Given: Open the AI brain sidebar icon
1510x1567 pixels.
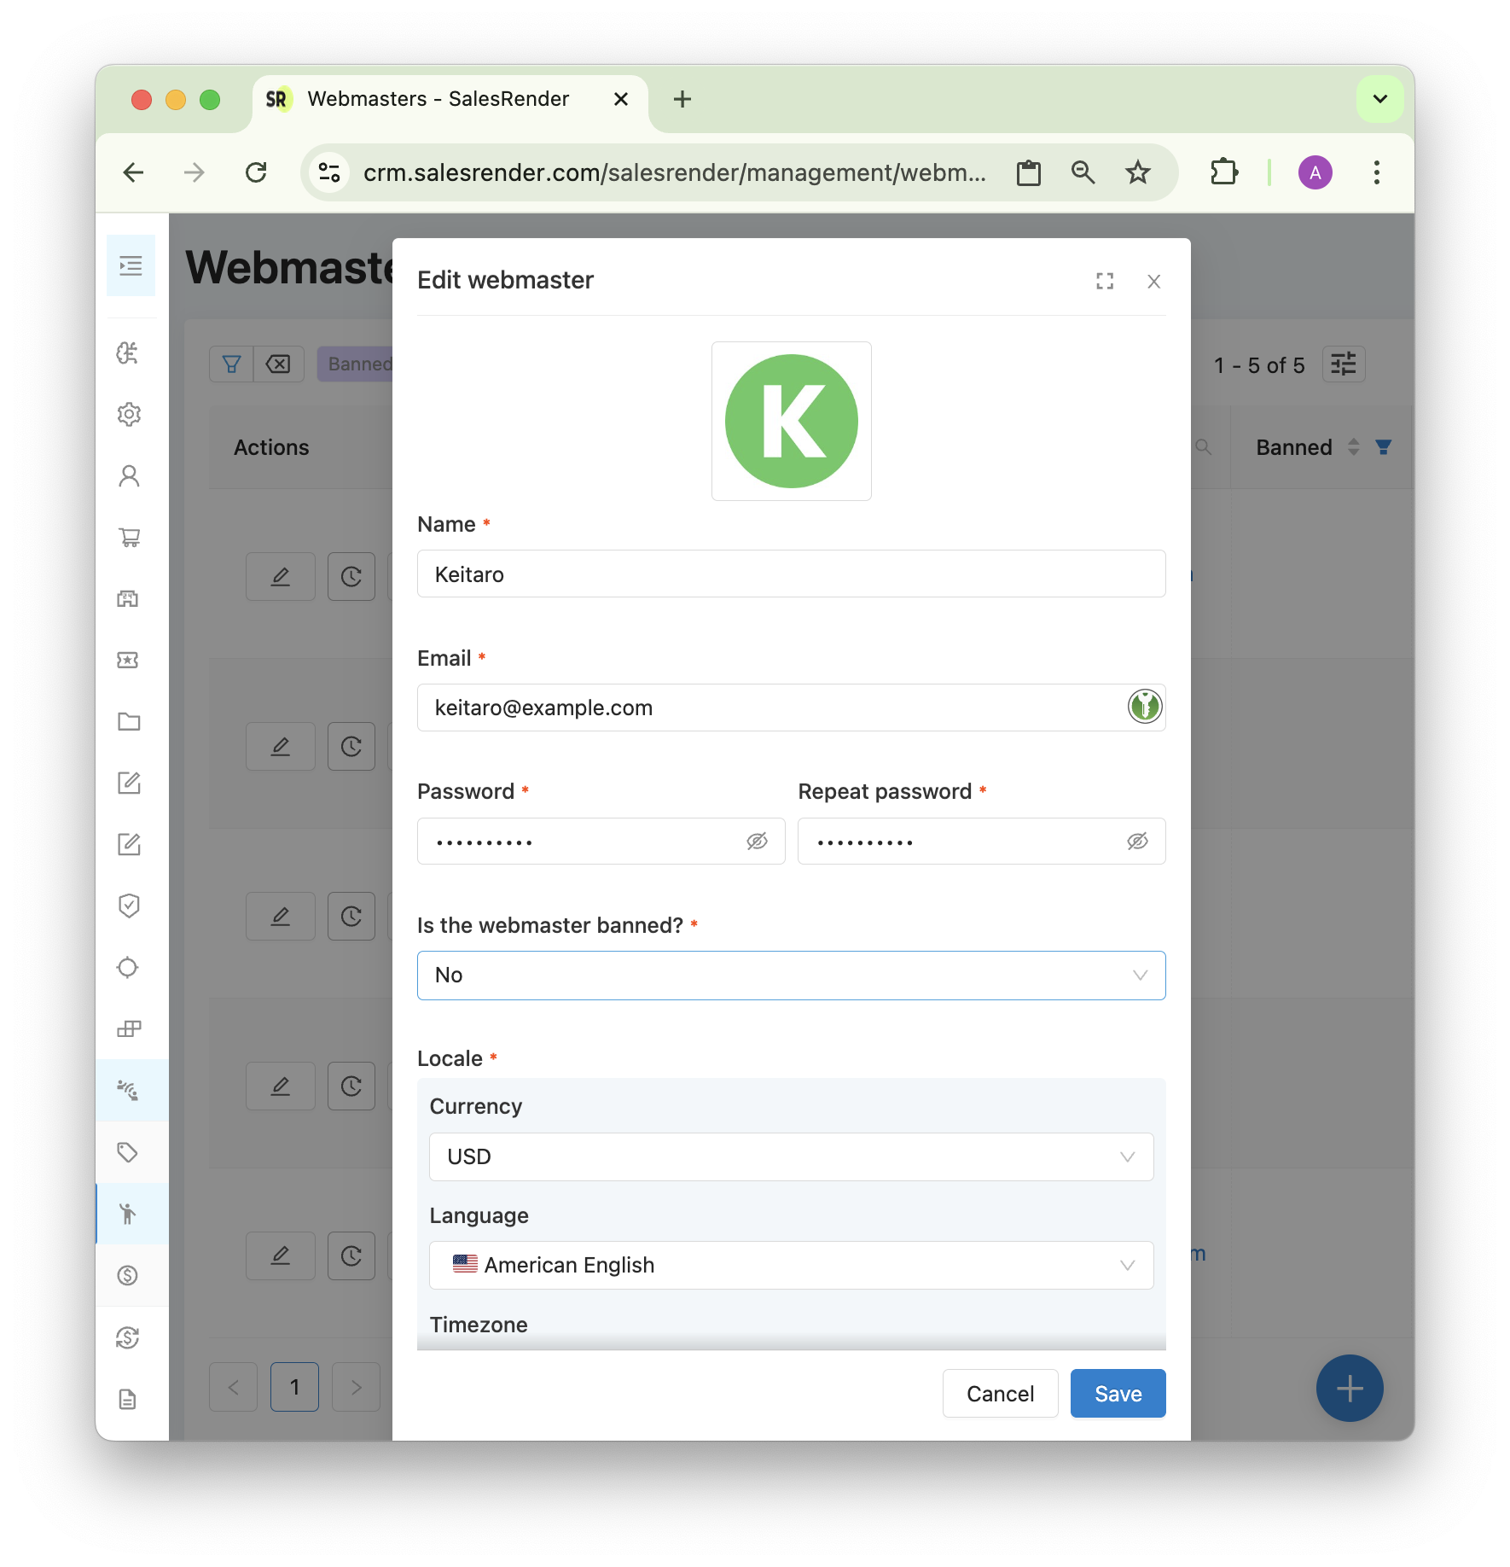Looking at the screenshot, I should tap(129, 353).
